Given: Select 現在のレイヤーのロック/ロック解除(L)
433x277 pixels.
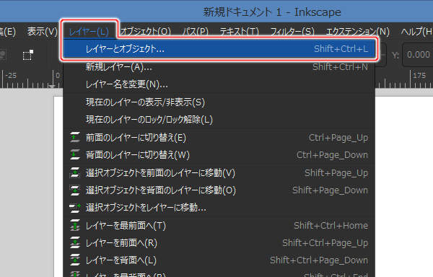Looking at the screenshot, I should pos(219,120).
